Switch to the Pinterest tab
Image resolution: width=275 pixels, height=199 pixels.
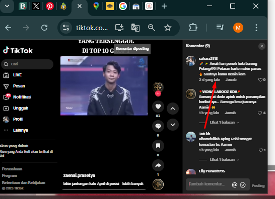50,7
